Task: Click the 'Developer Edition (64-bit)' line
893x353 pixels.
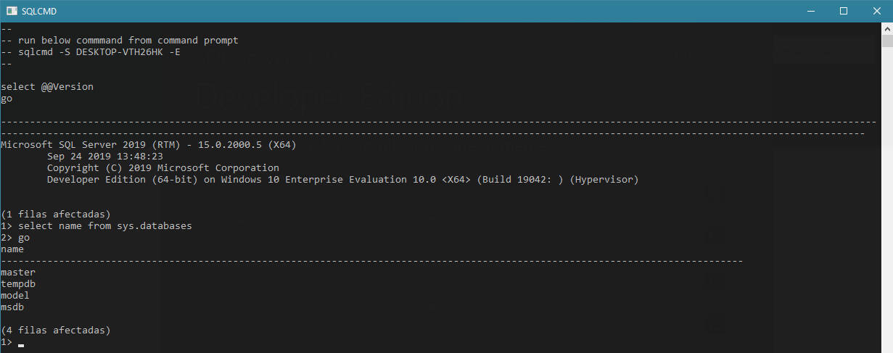Action: pyautogui.click(x=343, y=180)
